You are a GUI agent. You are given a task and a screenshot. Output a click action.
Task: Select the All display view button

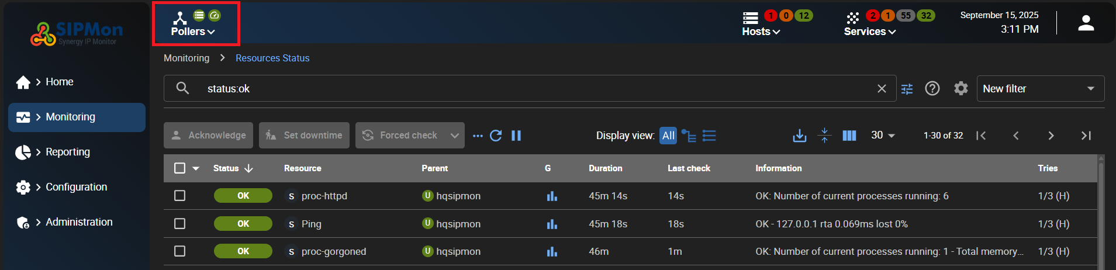click(x=668, y=136)
